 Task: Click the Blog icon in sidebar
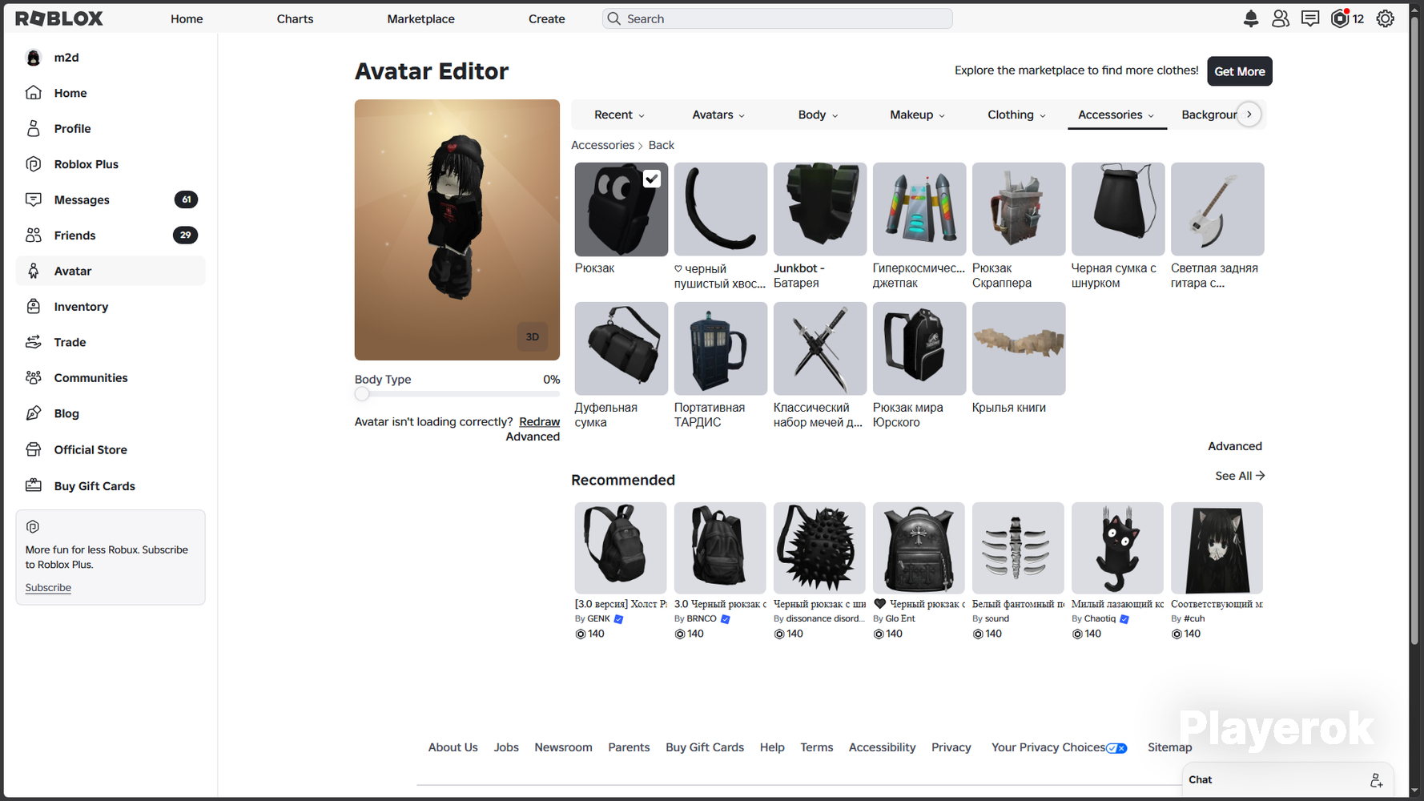click(34, 413)
